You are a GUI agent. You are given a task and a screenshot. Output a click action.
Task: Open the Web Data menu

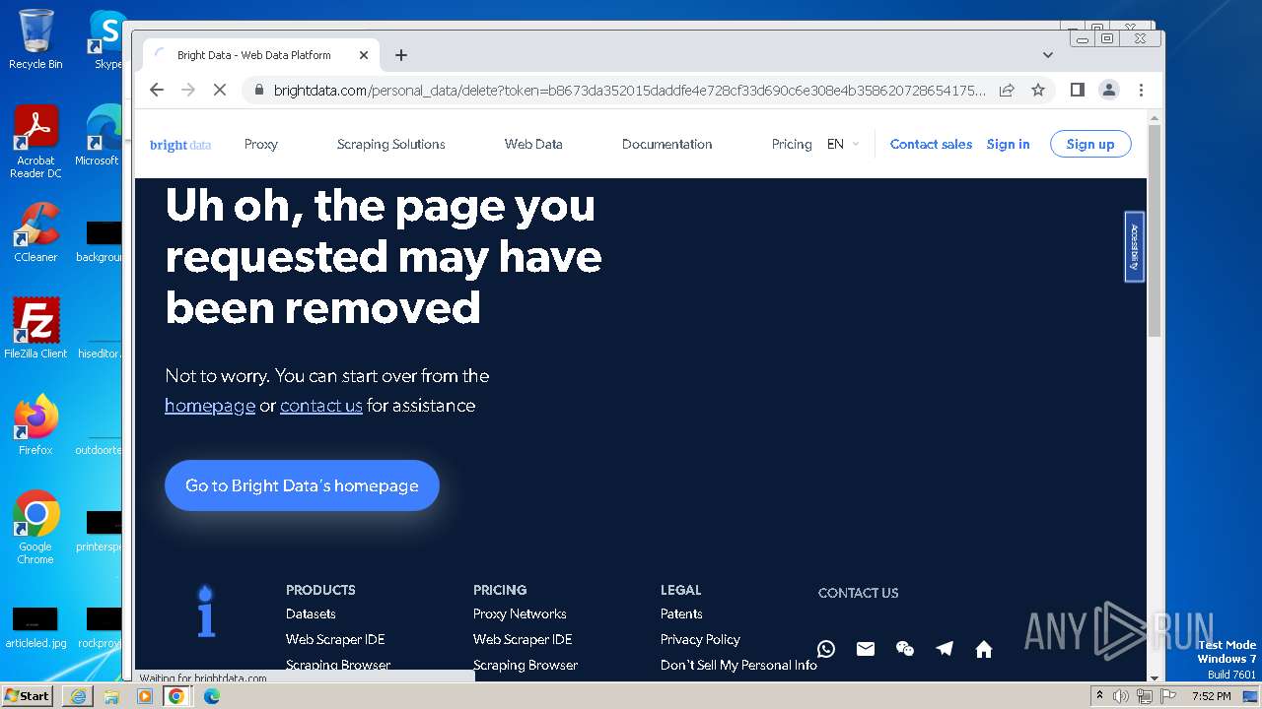pyautogui.click(x=533, y=144)
